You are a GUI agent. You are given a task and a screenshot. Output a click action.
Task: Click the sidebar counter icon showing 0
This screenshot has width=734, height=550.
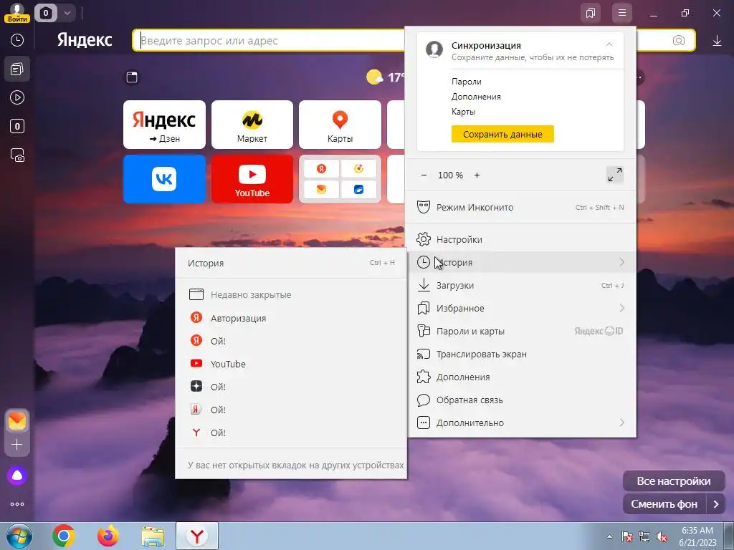click(17, 126)
